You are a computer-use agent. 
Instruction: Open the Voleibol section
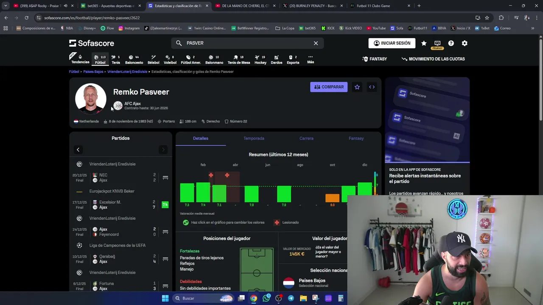(170, 59)
